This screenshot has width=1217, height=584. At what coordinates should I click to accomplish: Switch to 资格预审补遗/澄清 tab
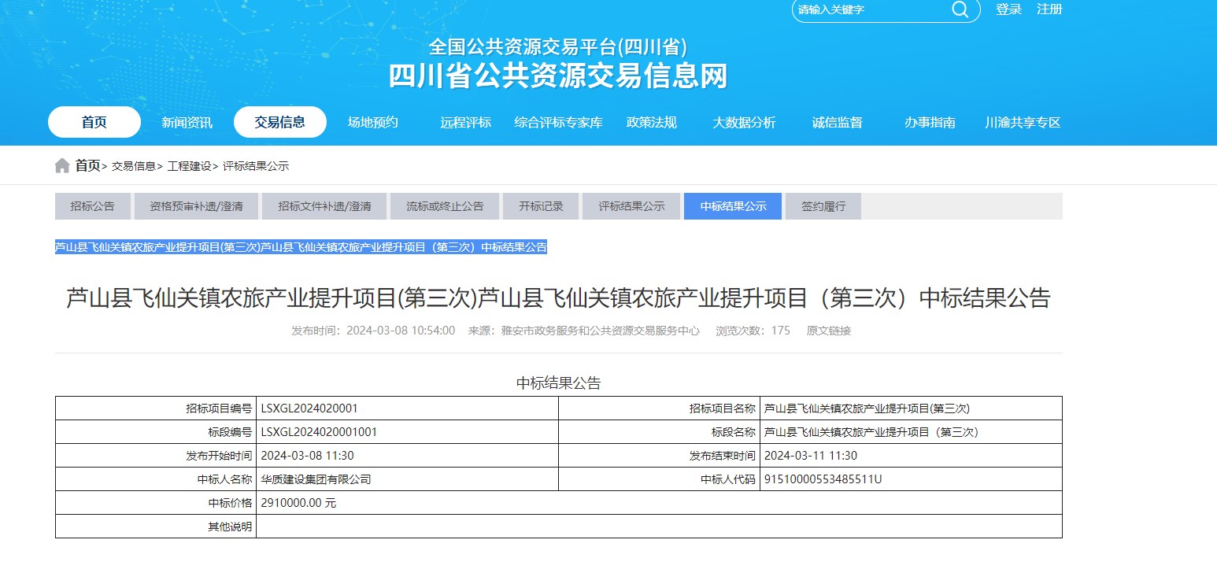tap(196, 206)
